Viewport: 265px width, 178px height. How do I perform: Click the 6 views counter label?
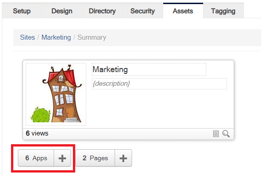(37, 133)
